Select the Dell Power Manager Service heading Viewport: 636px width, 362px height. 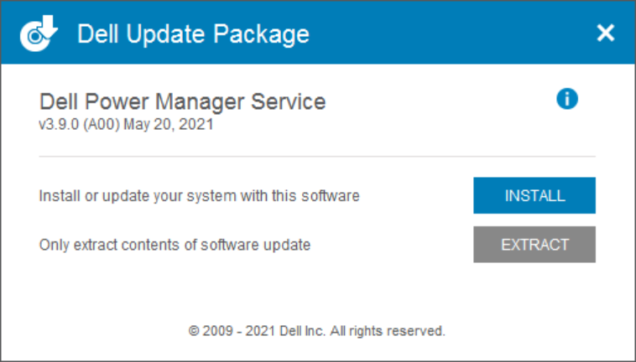[182, 102]
